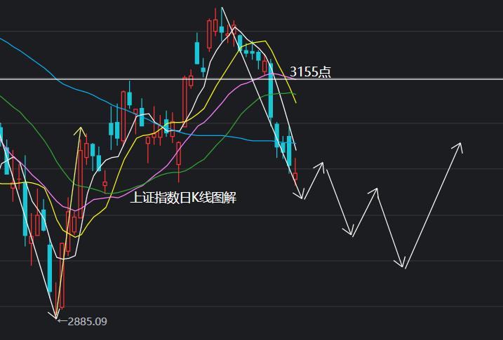
Task: Click the tall red candle above 2885.09 low
Action: 62,273
